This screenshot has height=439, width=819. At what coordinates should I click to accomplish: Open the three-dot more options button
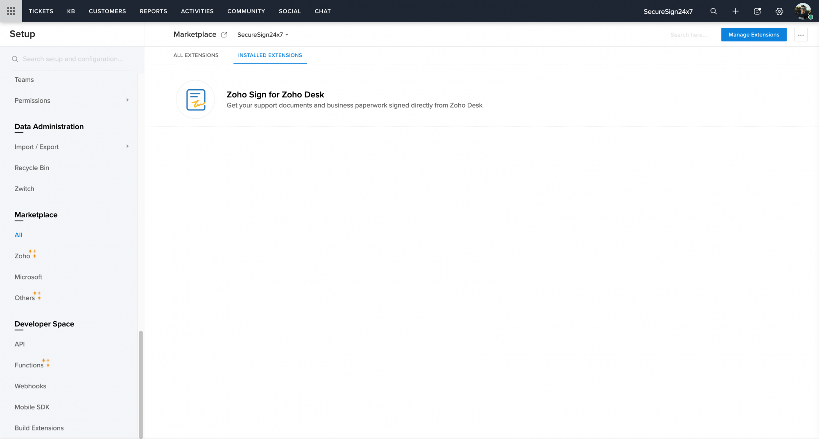point(801,35)
